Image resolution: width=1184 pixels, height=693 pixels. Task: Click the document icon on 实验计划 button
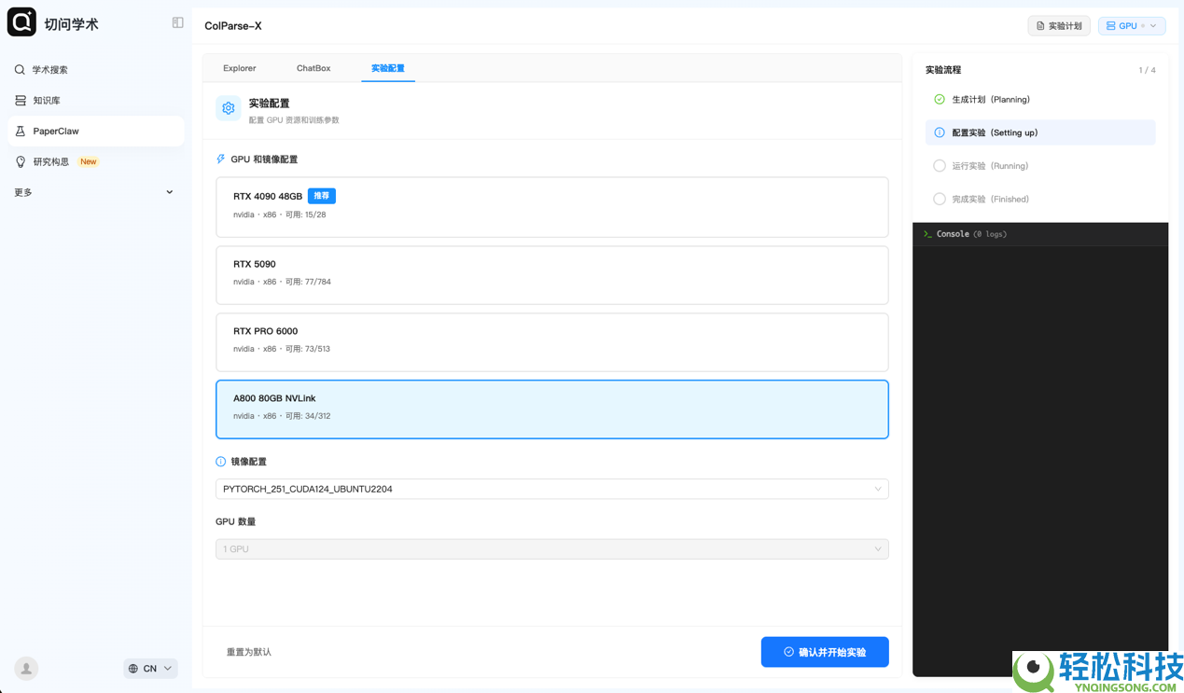(1040, 26)
